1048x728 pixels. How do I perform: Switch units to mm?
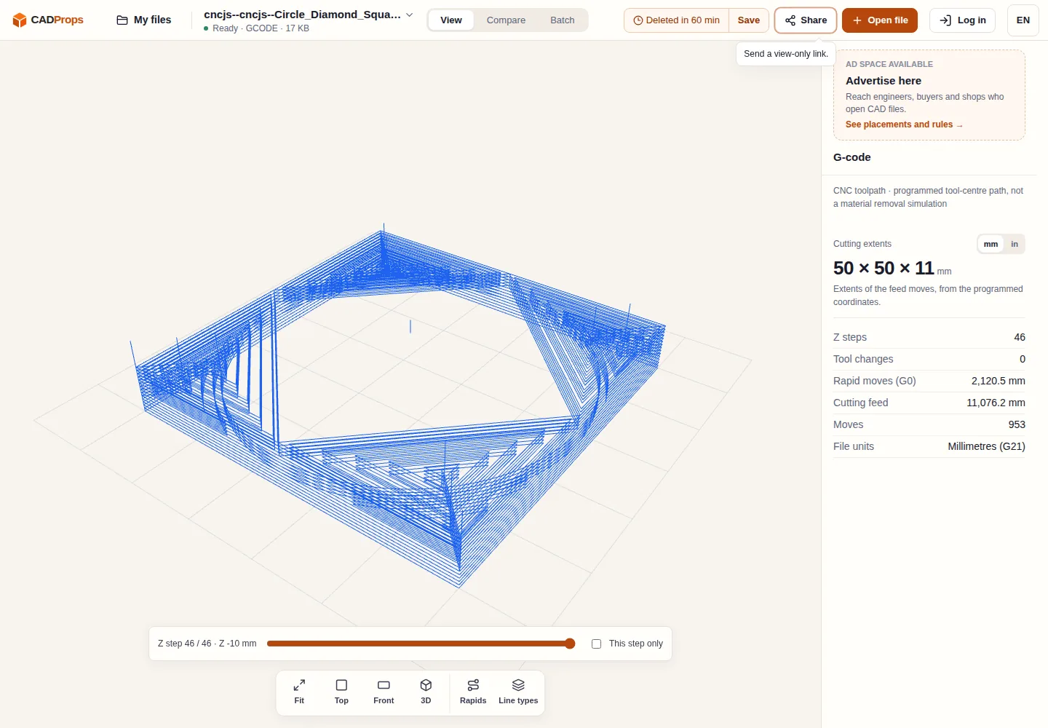pyautogui.click(x=991, y=244)
